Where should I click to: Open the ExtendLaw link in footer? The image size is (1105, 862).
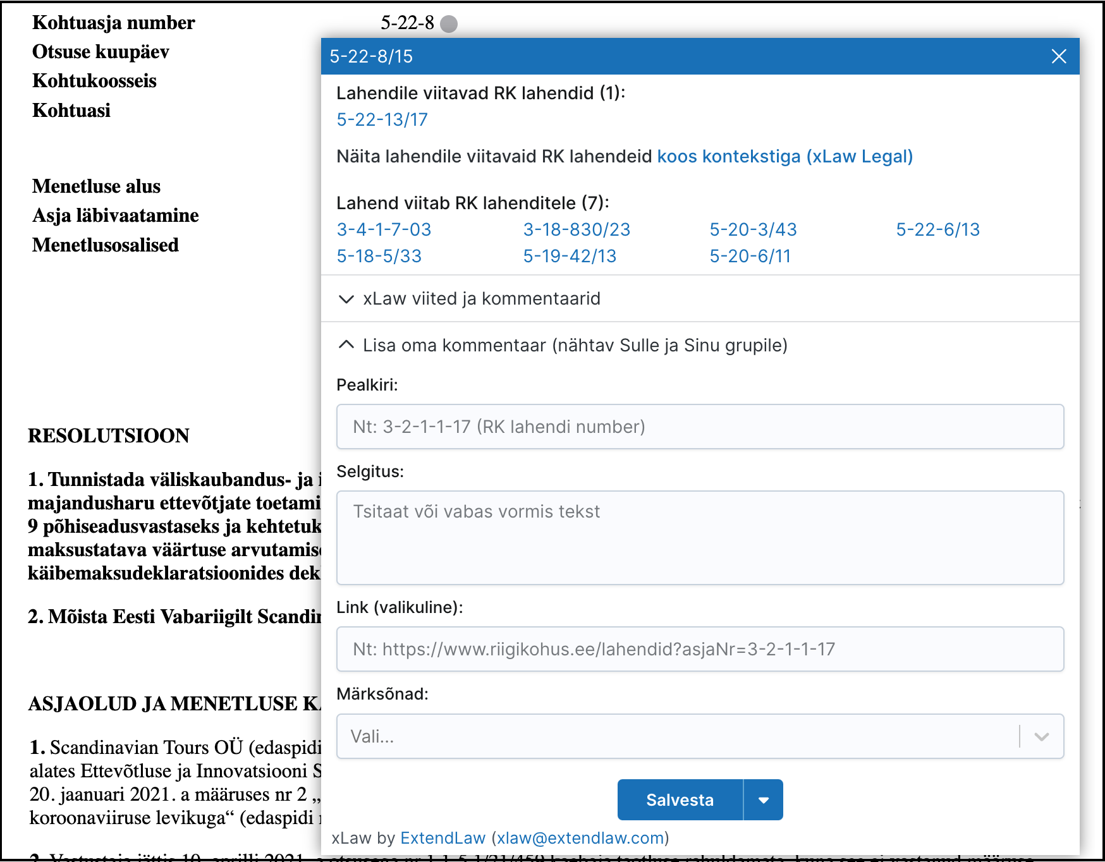pos(443,838)
